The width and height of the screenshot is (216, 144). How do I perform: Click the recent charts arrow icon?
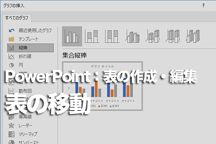click(x=12, y=31)
